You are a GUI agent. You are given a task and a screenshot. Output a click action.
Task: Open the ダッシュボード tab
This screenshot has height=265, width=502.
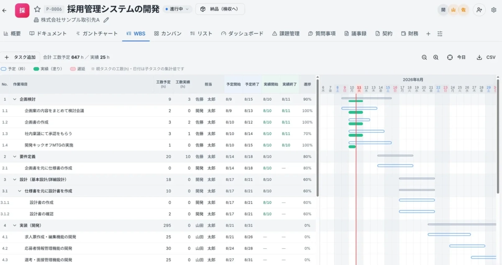[x=242, y=34]
